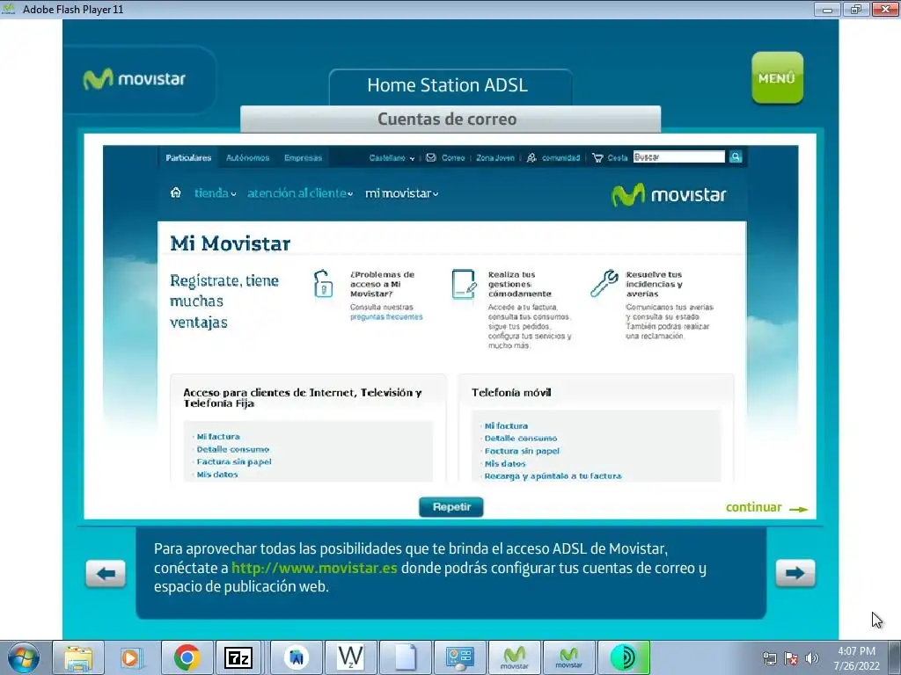
Task: Open the green circular taskbar app
Action: [x=624, y=657]
